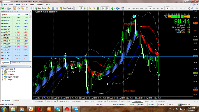199x112 pixels.
Task: Close the Market Watch panel
Action: 31,11
